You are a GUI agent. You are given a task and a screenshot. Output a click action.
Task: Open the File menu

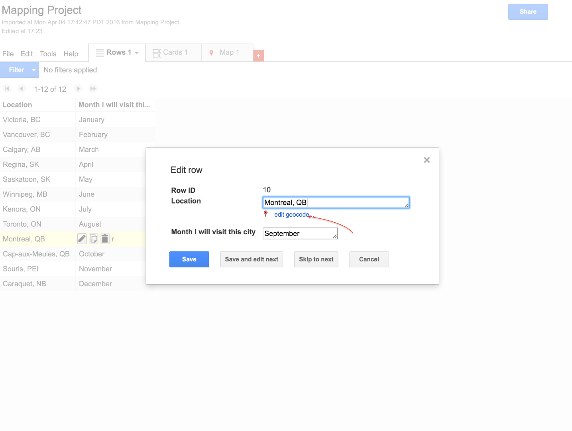[x=8, y=54]
